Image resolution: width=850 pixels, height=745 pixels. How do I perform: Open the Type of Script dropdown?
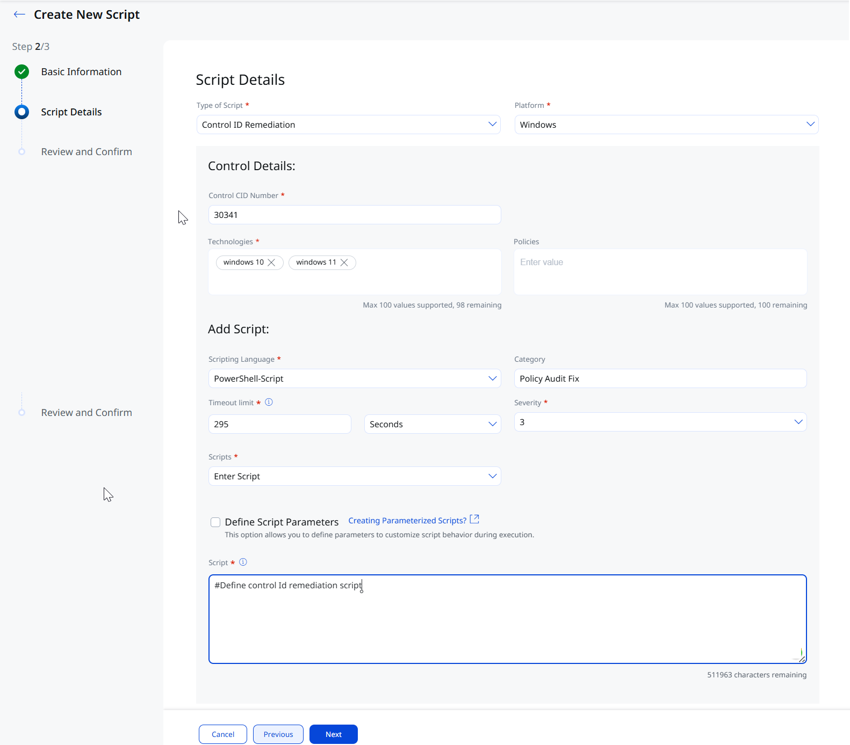pos(349,125)
